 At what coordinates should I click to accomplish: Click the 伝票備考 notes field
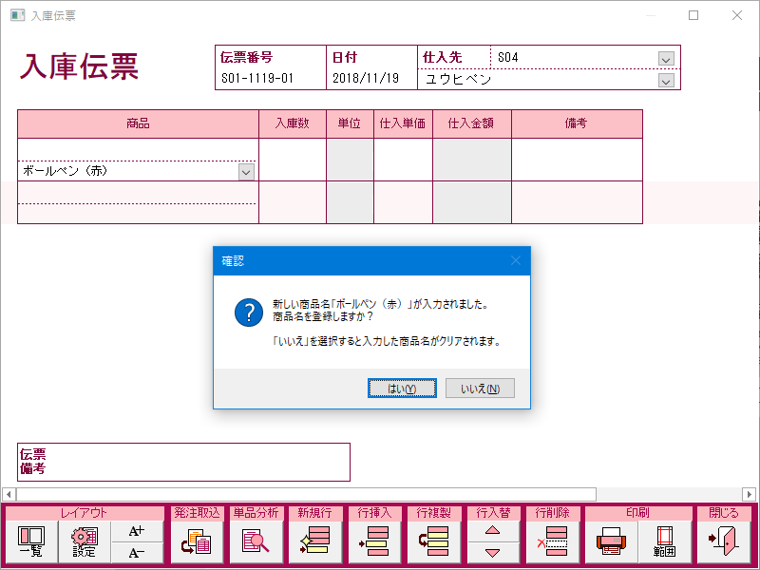[x=199, y=462]
